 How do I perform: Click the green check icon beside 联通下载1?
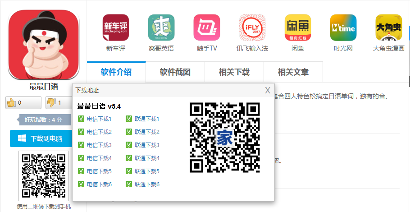pos(129,119)
